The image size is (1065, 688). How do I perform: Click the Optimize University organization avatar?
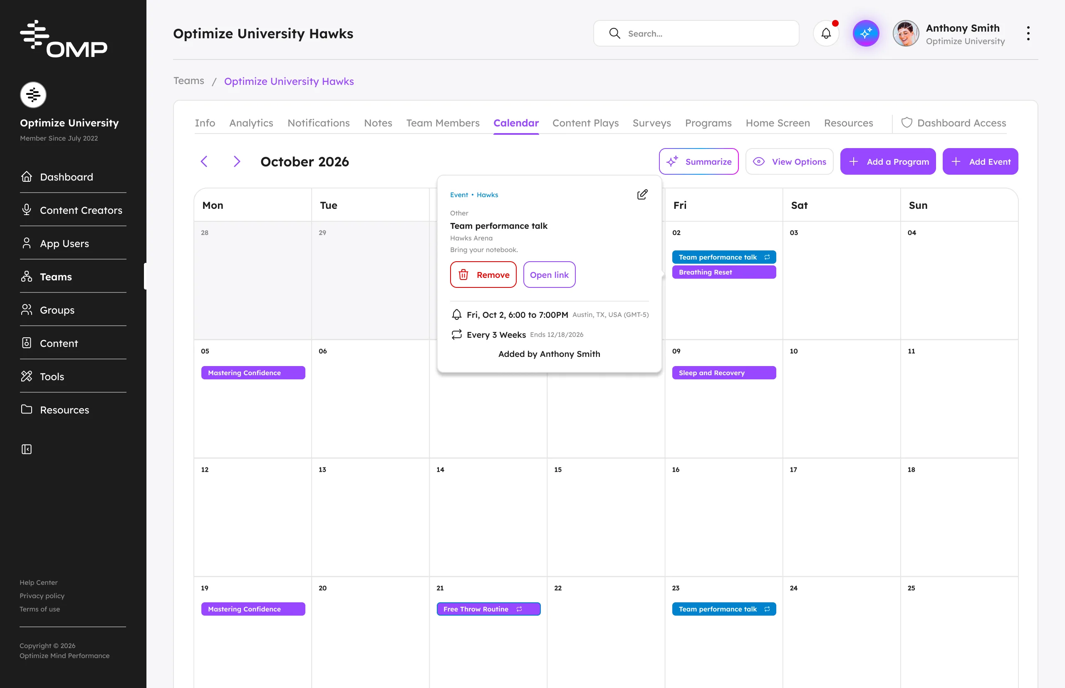pos(33,95)
